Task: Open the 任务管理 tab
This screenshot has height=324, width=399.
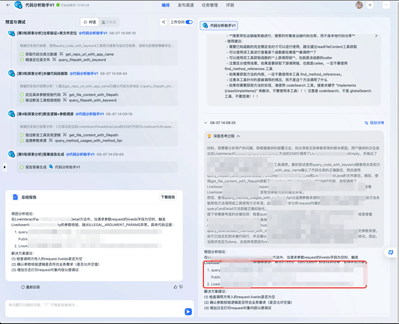Action: click(209, 5)
